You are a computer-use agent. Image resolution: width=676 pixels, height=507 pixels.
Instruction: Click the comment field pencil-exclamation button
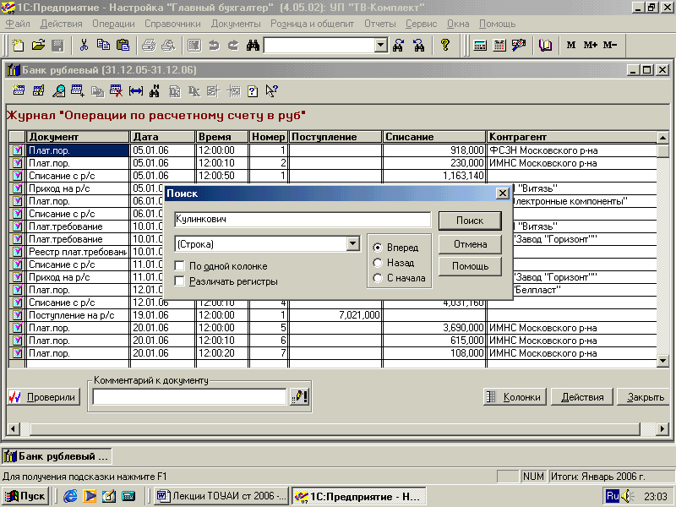pyautogui.click(x=300, y=396)
